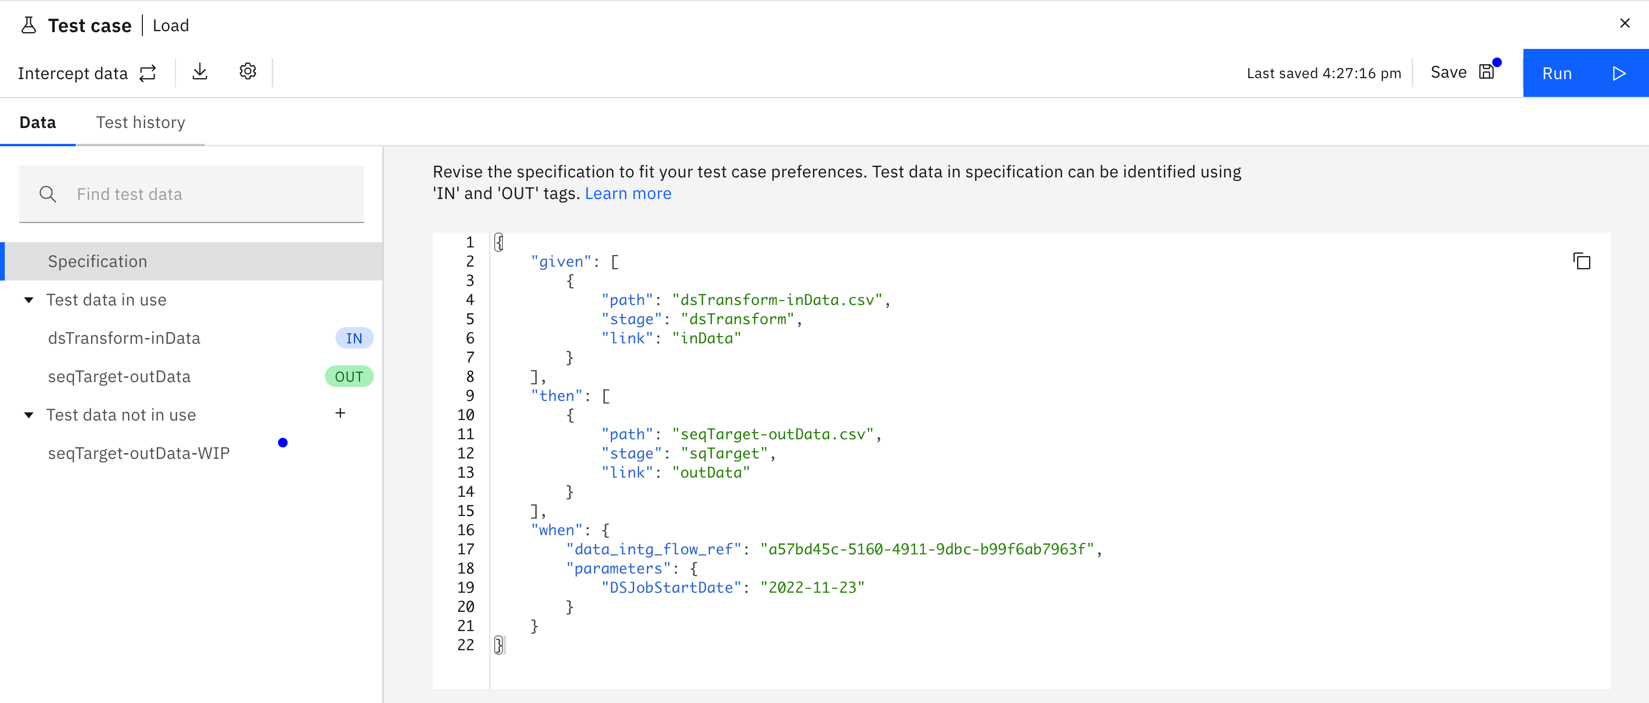Open dsTransform-inData test data
Image resolution: width=1649 pixels, height=703 pixels.
(x=124, y=338)
